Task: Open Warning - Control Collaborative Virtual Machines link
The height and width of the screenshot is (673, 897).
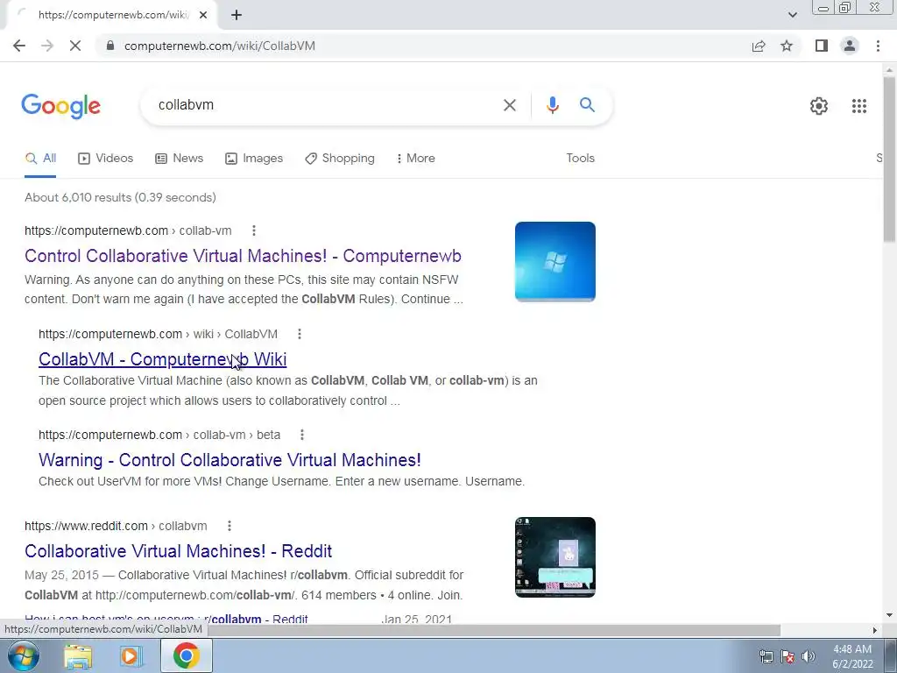Action: pyautogui.click(x=230, y=460)
